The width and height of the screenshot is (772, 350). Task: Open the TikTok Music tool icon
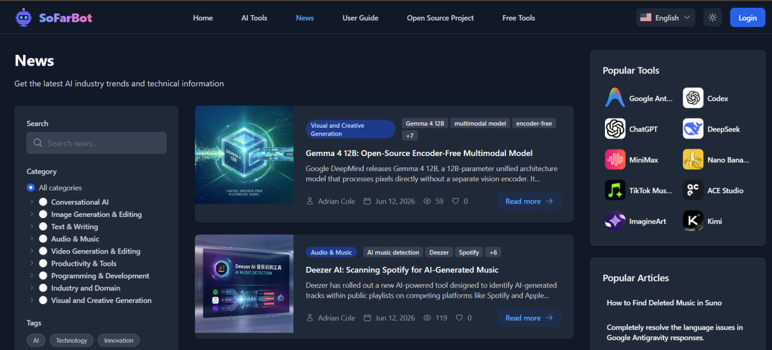coord(615,190)
